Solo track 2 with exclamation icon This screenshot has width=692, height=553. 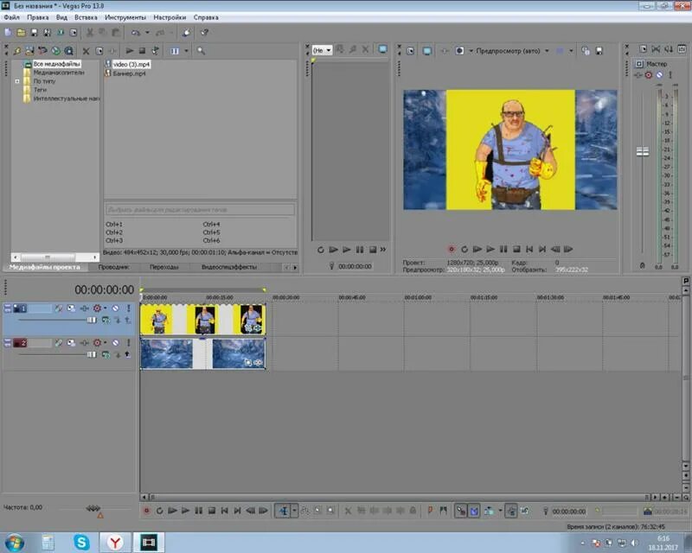point(128,343)
